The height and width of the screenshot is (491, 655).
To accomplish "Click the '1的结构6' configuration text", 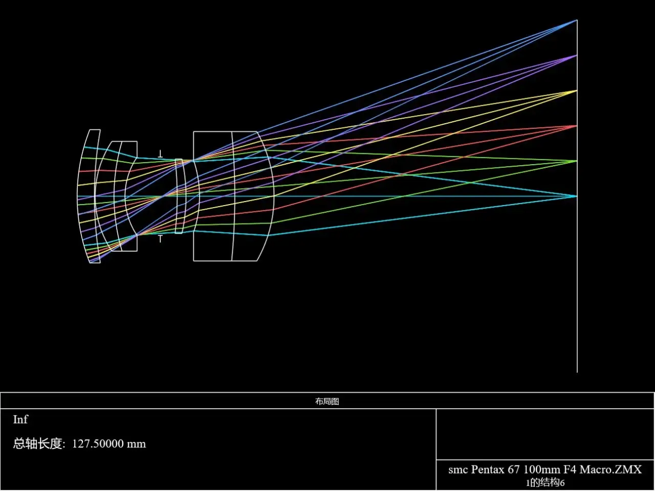I will point(545,482).
